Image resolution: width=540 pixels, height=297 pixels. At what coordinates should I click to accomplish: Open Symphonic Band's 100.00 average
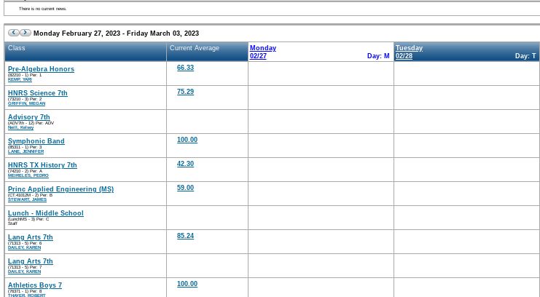[187, 140]
